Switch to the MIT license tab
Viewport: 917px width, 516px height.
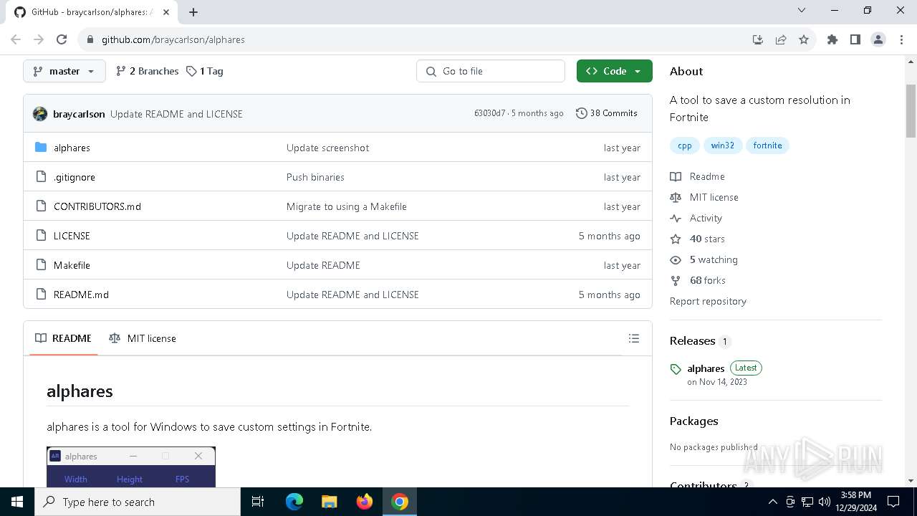coord(143,338)
